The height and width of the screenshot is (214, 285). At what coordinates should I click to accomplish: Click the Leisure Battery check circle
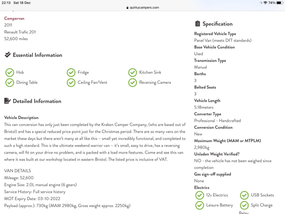[x=200, y=205]
